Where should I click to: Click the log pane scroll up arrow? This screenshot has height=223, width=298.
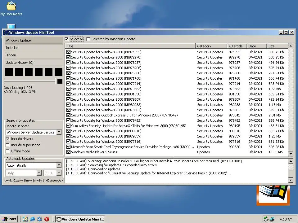[291, 161]
